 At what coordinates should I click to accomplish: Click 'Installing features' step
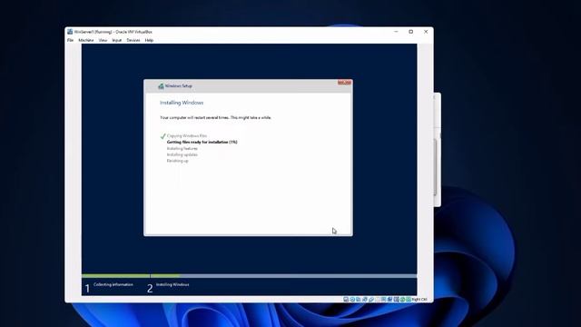[x=182, y=148]
